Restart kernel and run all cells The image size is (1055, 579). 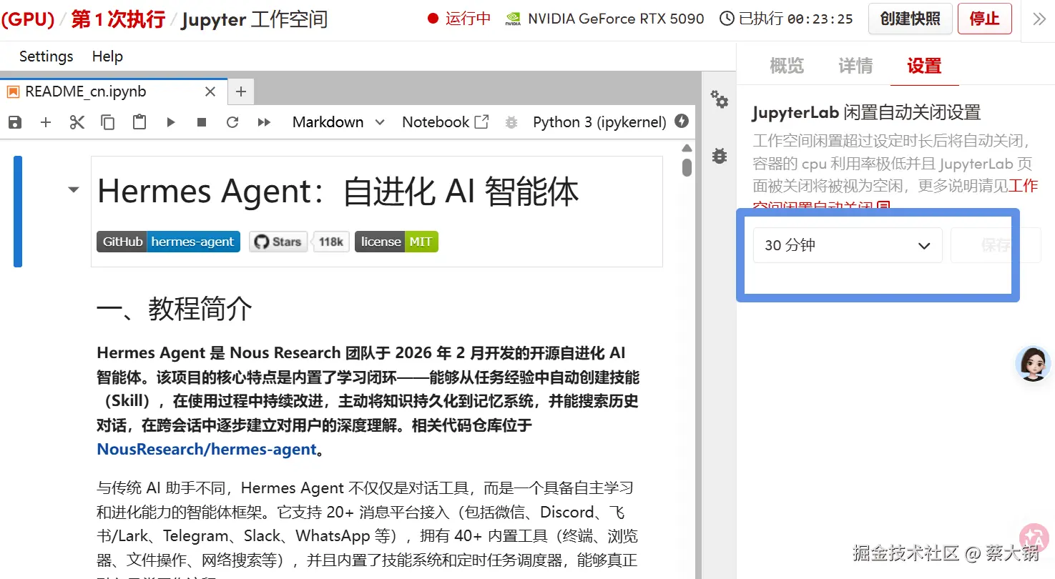coord(264,122)
